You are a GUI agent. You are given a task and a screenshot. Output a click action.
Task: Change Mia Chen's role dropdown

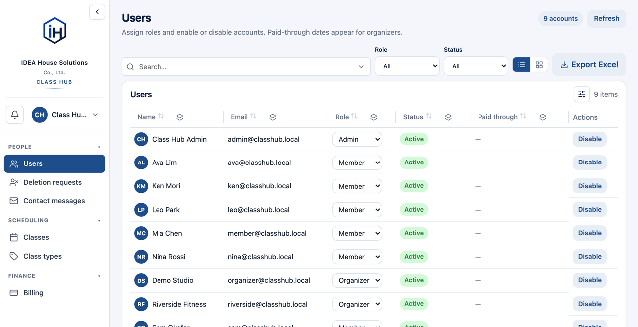point(357,233)
